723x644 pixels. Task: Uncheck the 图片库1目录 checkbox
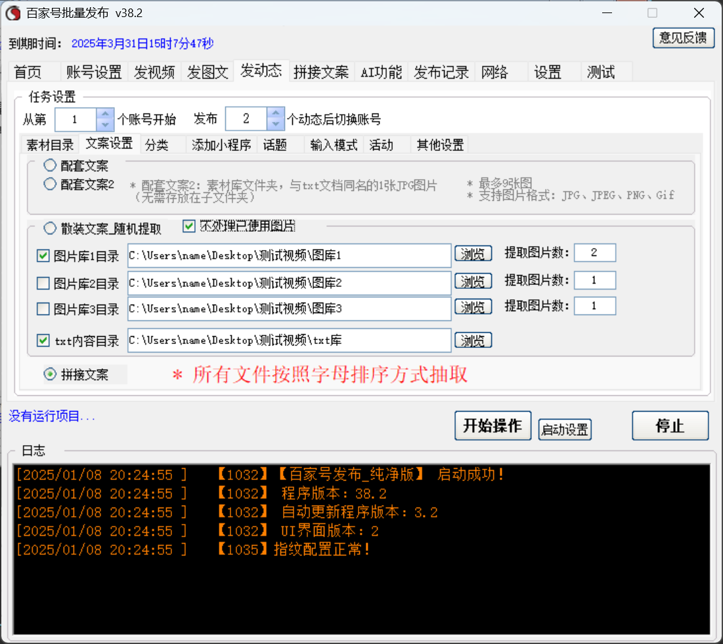click(x=43, y=256)
